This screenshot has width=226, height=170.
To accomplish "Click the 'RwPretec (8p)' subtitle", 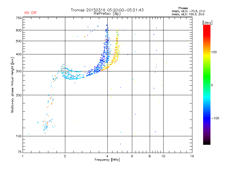I will 107,14.
